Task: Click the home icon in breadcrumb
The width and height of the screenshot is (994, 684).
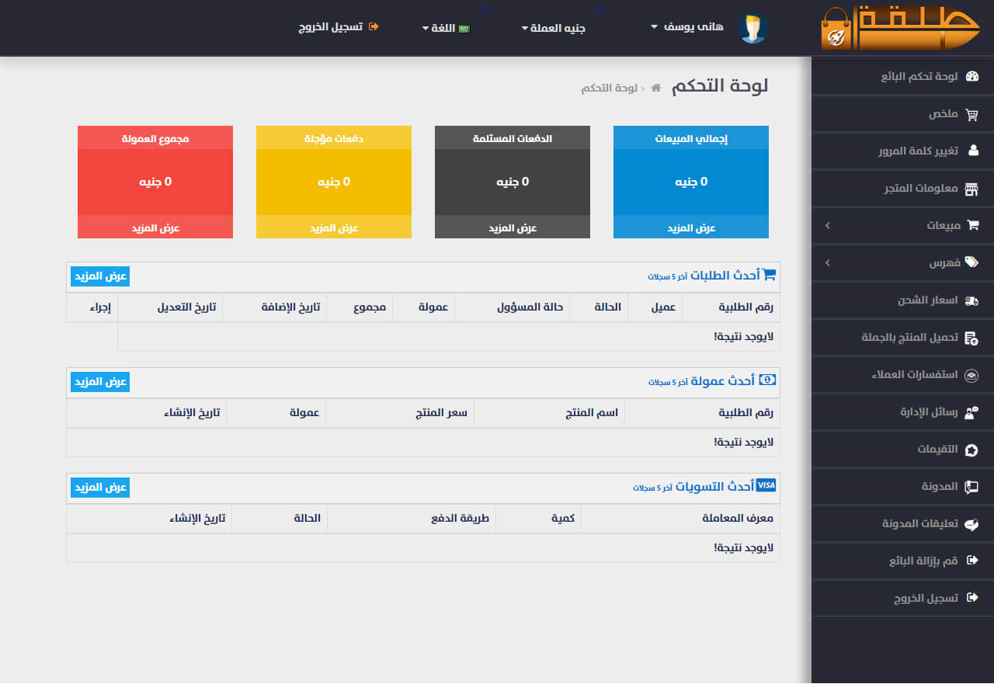Action: [656, 89]
